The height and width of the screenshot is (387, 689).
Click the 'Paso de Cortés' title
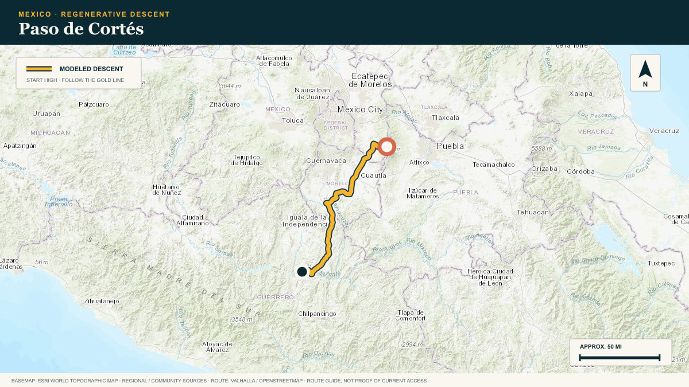[81, 29]
